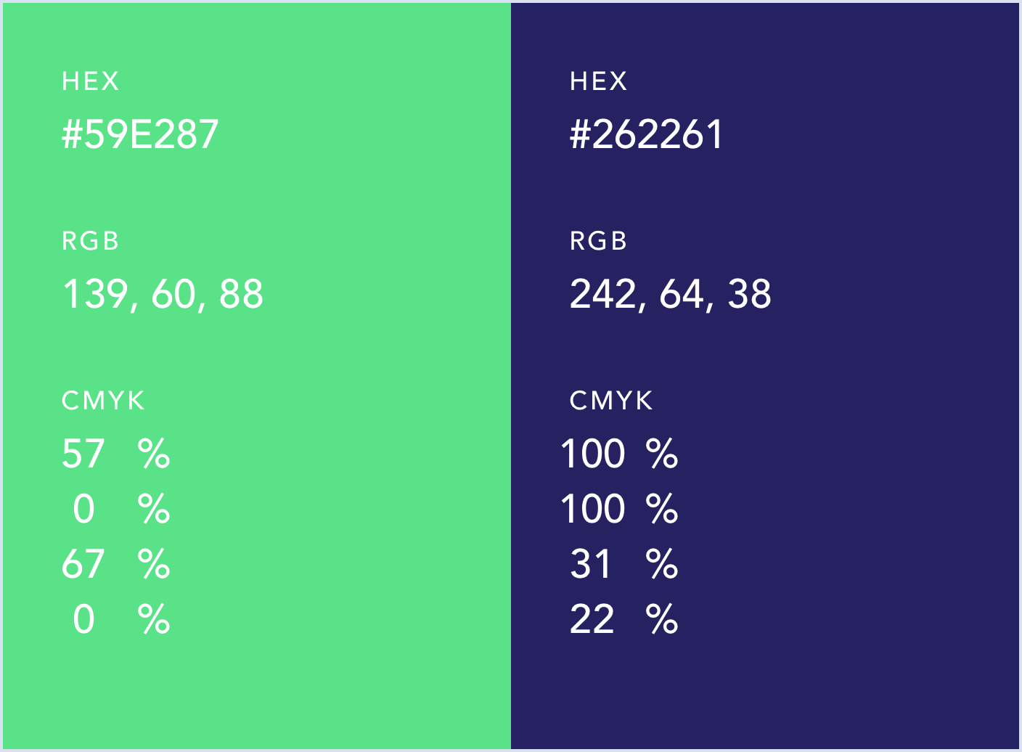
Task: Click the RGB label on navy panel
Action: tap(598, 241)
